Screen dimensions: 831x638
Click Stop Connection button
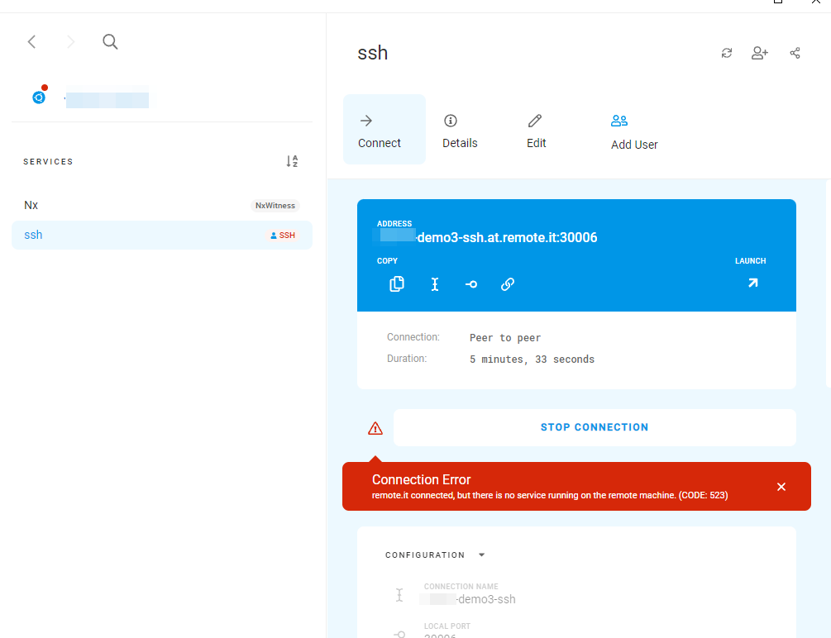point(595,427)
